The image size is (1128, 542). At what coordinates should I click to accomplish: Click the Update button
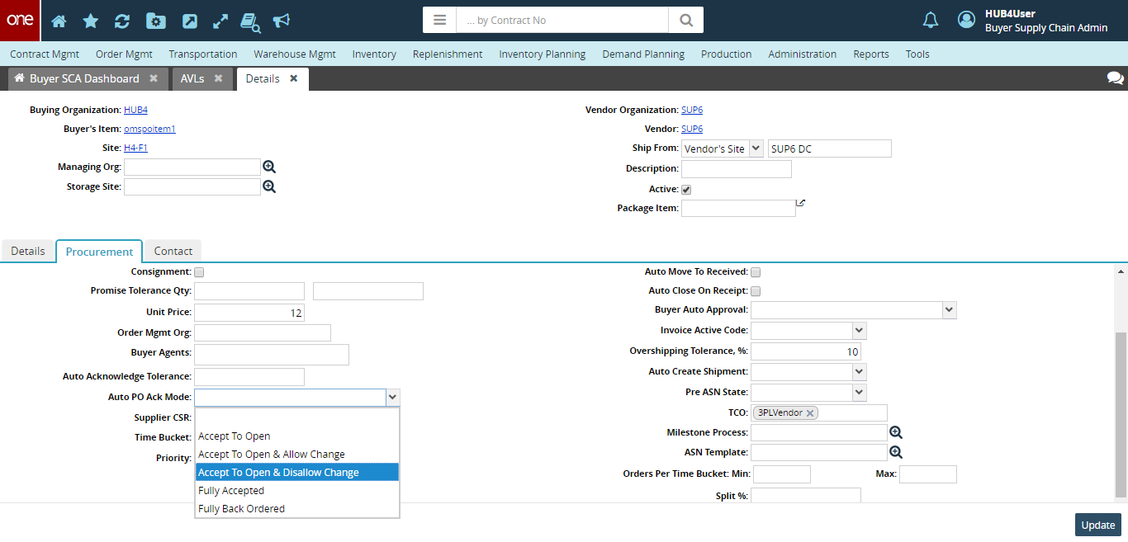pyautogui.click(x=1097, y=525)
